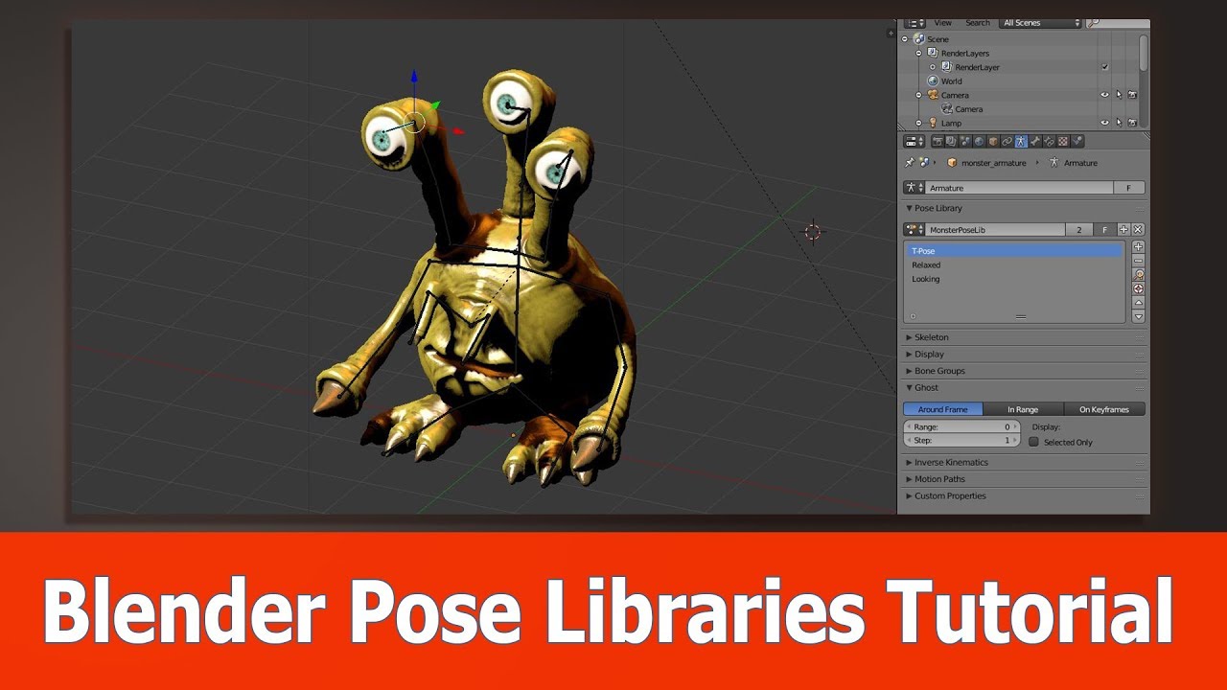Collapse the Scene tree item
The image size is (1227, 690).
tap(905, 39)
